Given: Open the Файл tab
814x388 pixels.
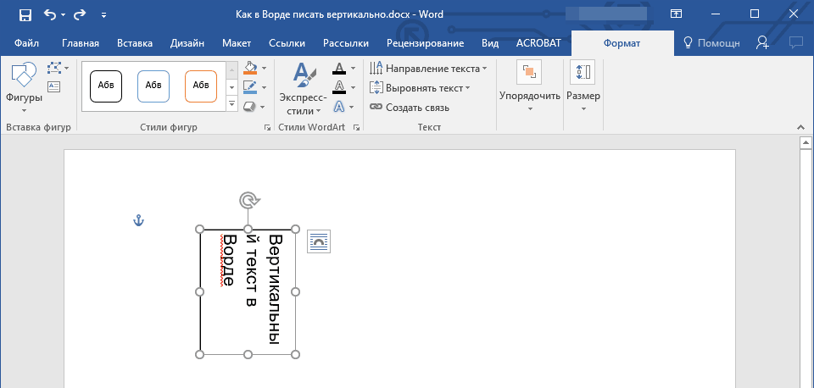Looking at the screenshot, I should click(x=26, y=43).
